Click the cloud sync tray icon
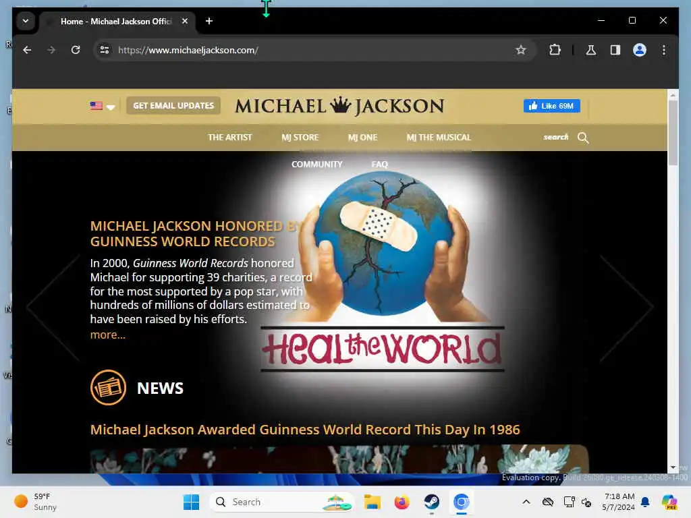The height and width of the screenshot is (518, 691). (x=548, y=502)
